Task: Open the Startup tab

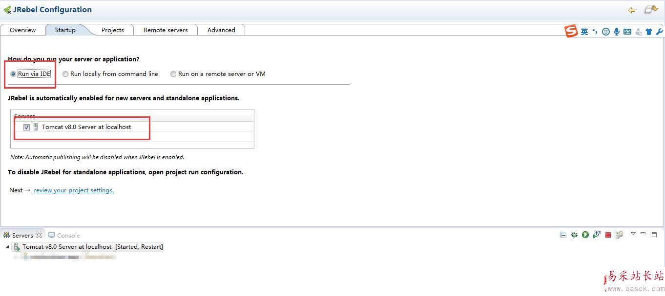Action: click(x=65, y=30)
